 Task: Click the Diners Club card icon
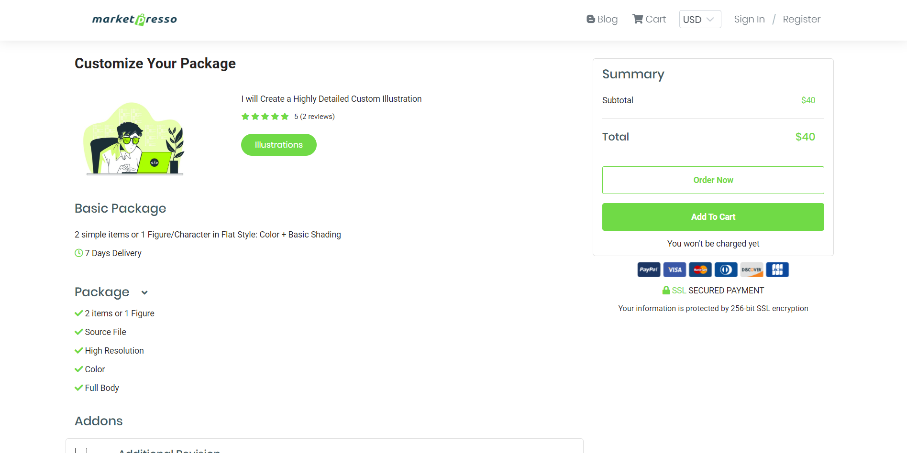(x=726, y=270)
